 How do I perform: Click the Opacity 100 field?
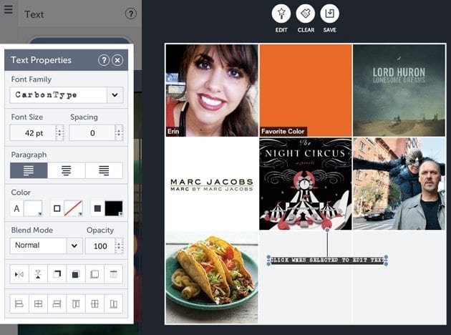(x=100, y=246)
